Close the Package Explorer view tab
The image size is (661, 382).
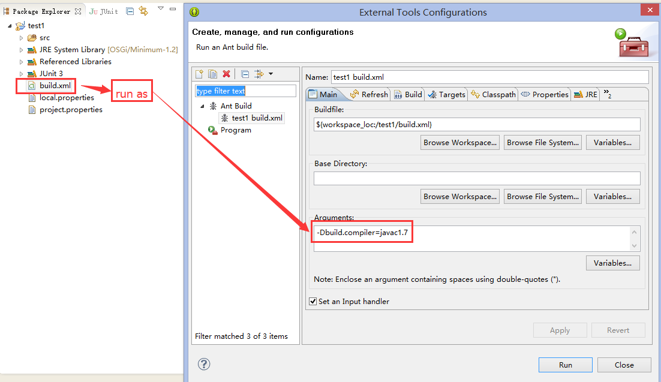78,11
